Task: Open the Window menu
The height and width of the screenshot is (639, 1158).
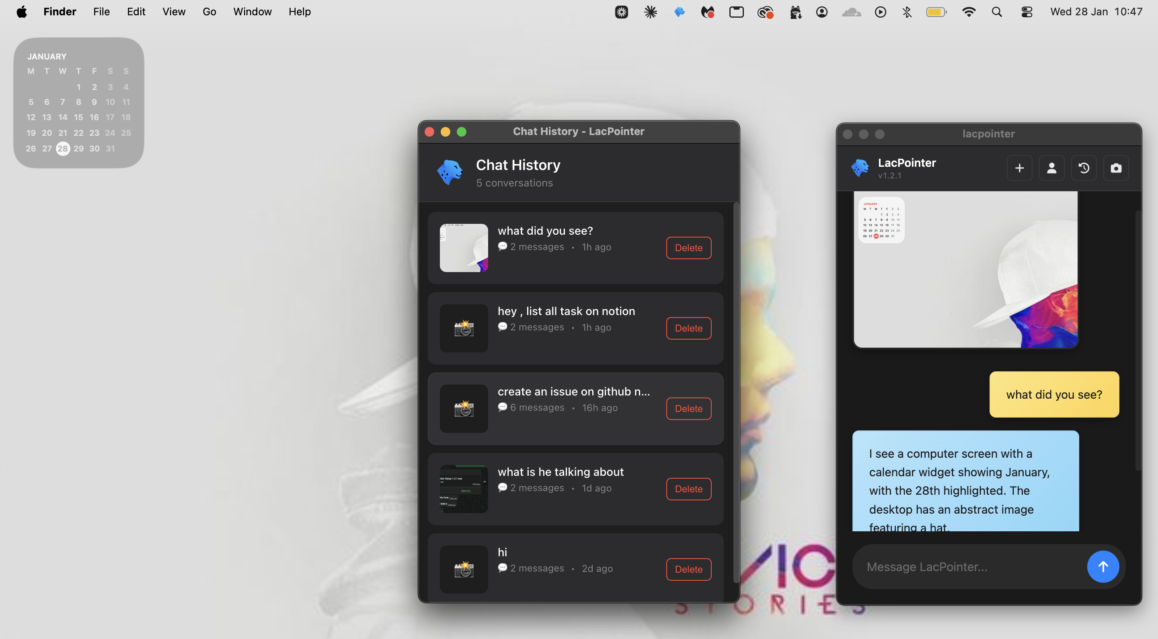Action: coord(252,12)
